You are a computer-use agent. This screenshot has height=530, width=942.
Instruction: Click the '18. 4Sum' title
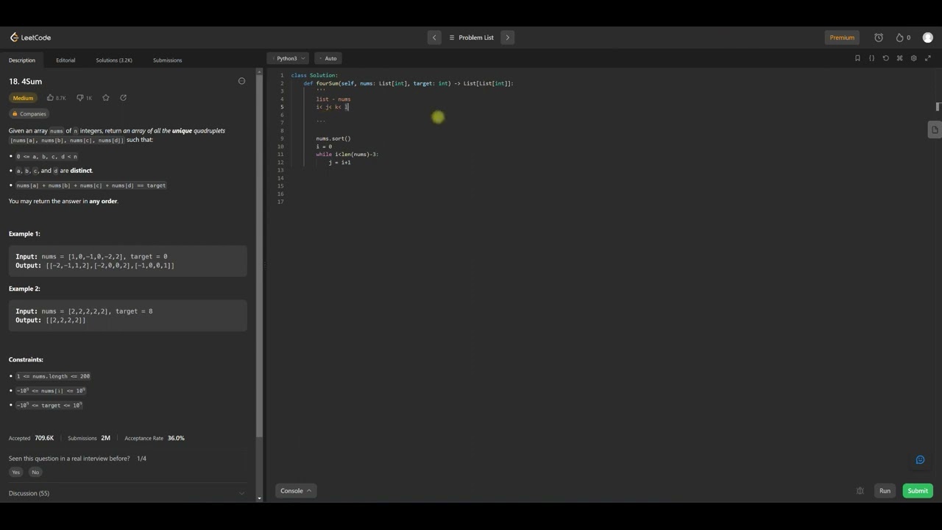pos(25,81)
